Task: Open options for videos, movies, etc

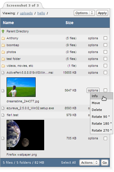Action: [93, 66]
